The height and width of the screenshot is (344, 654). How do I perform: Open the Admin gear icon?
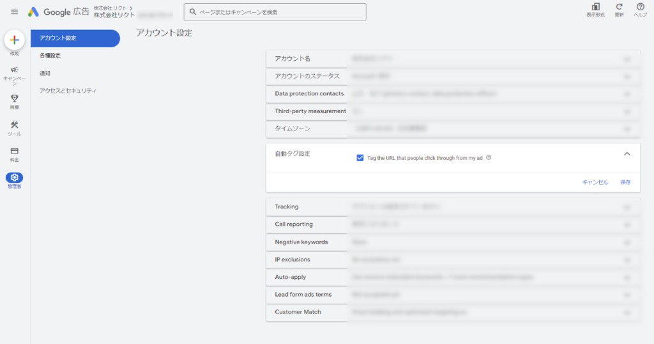14,177
